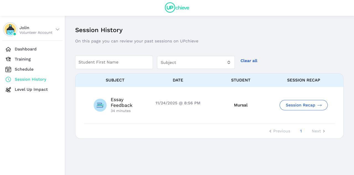The width and height of the screenshot is (354, 175).
Task: Open Dashboard from the sidebar
Action: click(x=25, y=49)
